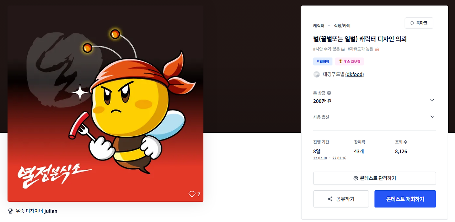Click the gear icon in 콘테스트 관리하기
The width and height of the screenshot is (455, 222).
point(355,178)
